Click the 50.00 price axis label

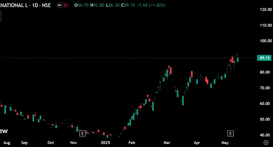[265, 119]
